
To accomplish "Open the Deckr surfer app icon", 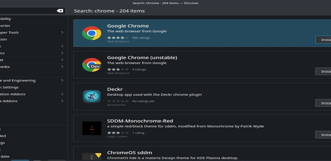I will point(92,97).
